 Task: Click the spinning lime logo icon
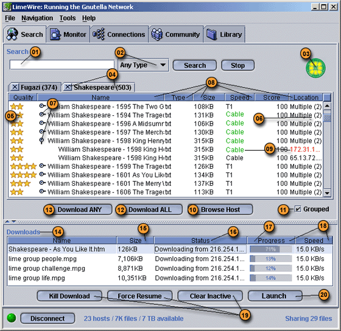315,68
